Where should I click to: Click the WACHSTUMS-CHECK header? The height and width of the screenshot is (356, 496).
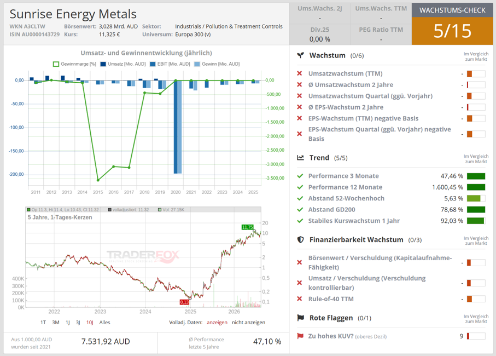pyautogui.click(x=452, y=10)
